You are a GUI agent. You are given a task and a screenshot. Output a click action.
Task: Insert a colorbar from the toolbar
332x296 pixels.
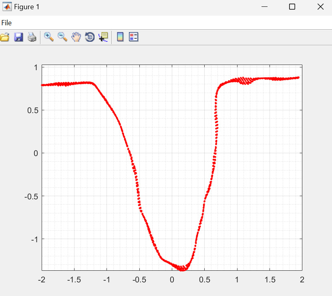120,37
